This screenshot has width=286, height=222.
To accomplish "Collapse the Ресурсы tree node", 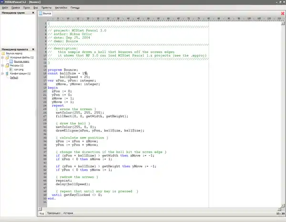I will coord(3,66).
